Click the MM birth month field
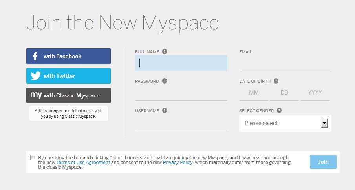 click(254, 93)
